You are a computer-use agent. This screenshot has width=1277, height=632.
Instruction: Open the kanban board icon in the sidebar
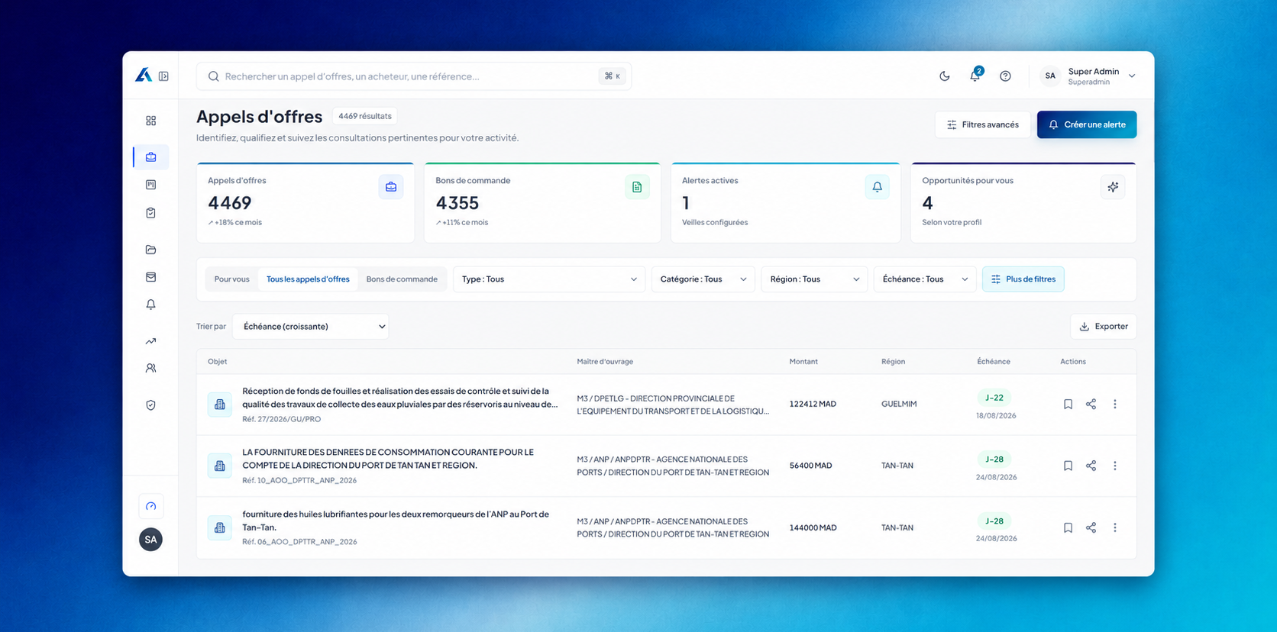150,185
